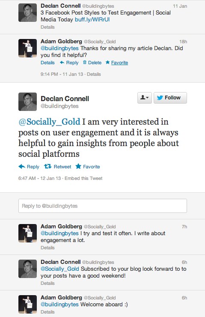Open the user actions person dropdown
205x317 pixels.
pyautogui.click(x=144, y=98)
